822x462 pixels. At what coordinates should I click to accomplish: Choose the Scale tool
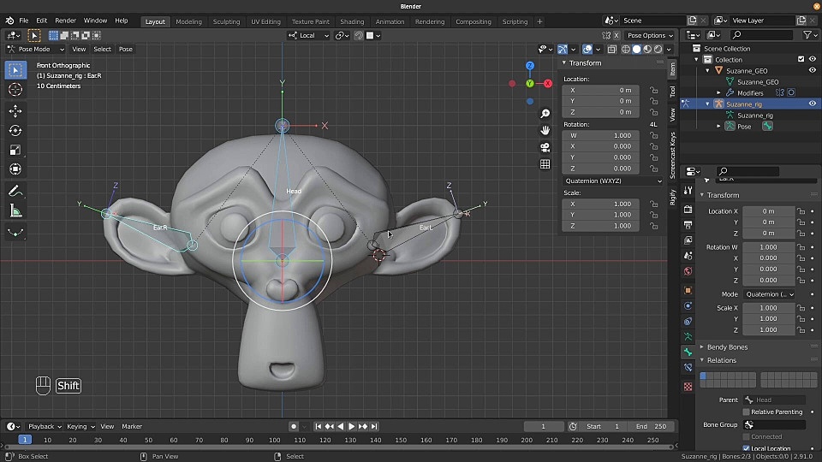[x=15, y=150]
